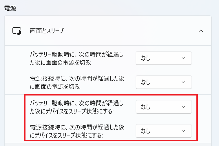Click chevron arrow of battery sleep dropdown

click(183, 107)
